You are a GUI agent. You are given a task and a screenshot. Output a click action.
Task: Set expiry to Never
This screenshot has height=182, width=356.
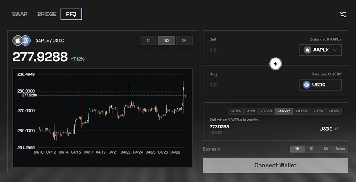click(340, 149)
